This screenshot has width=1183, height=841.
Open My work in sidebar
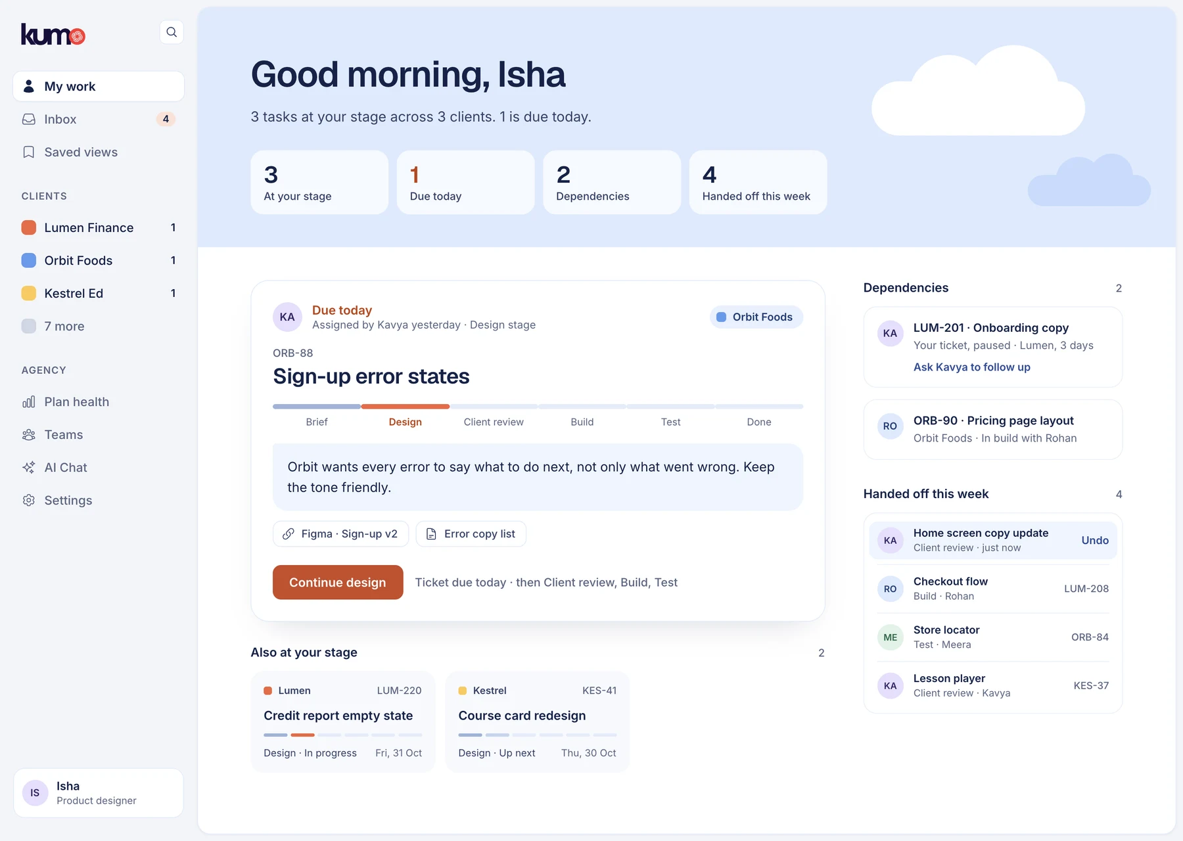click(x=99, y=86)
